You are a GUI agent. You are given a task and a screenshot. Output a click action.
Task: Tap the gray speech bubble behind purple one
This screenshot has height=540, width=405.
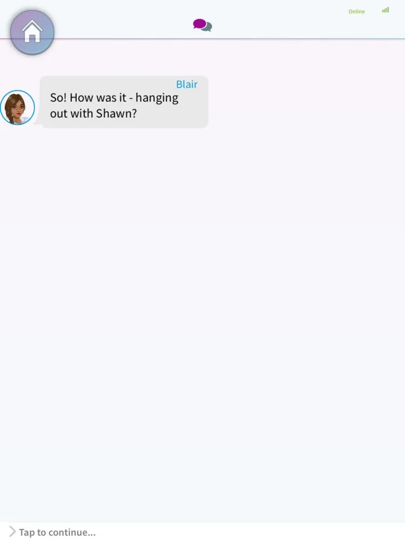click(x=208, y=27)
